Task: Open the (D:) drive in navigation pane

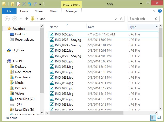Action: (19, 104)
